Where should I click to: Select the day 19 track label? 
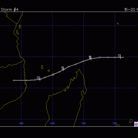click(x=62, y=68)
